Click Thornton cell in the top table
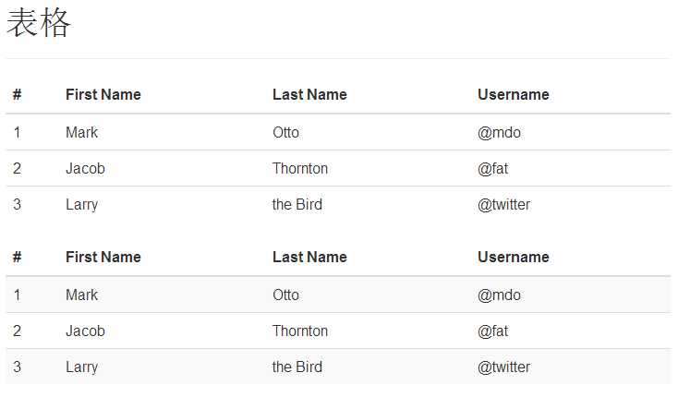This screenshot has width=678, height=397. coord(300,168)
